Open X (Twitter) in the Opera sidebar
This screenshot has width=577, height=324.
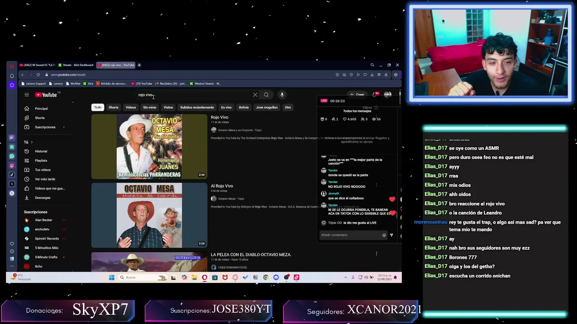12,184
